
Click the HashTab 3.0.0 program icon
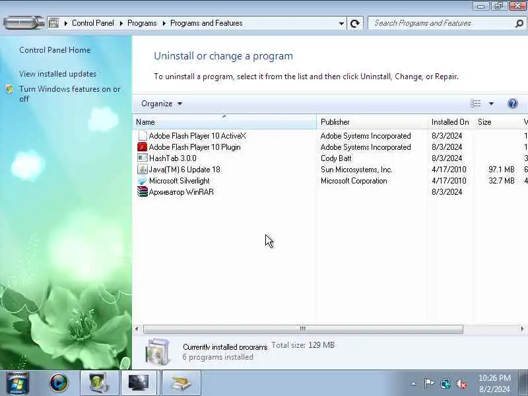click(142, 158)
